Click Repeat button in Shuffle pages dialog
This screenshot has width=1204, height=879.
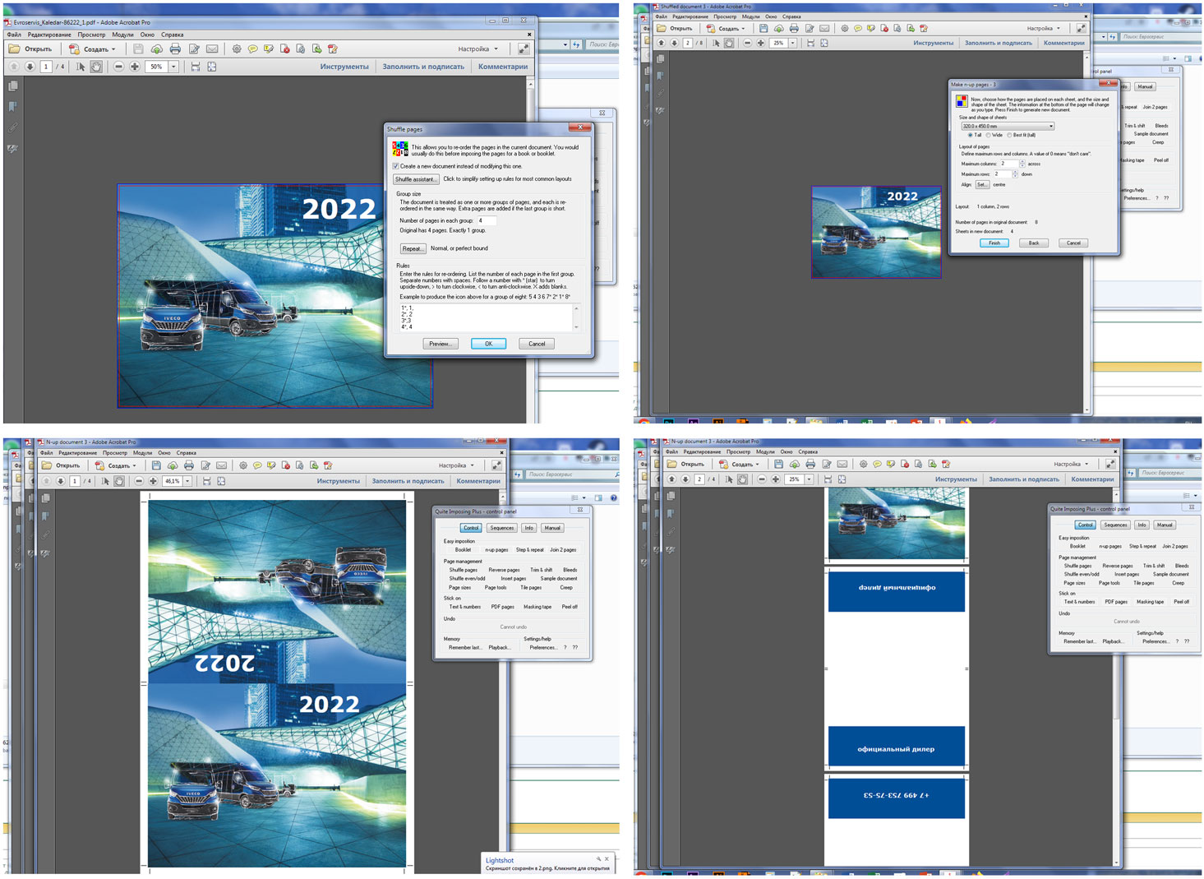[x=413, y=248]
